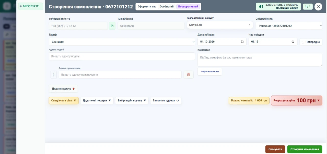The width and height of the screenshot is (327, 154).
Task: Select the 0672101212 call tab
Action: pos(31,6)
